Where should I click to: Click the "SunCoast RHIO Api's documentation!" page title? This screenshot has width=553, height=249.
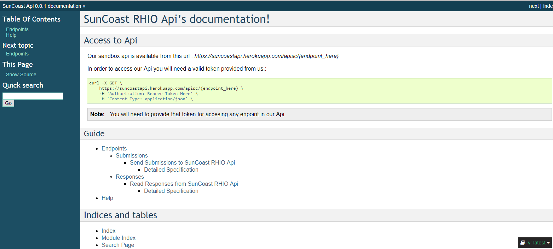pyautogui.click(x=177, y=19)
